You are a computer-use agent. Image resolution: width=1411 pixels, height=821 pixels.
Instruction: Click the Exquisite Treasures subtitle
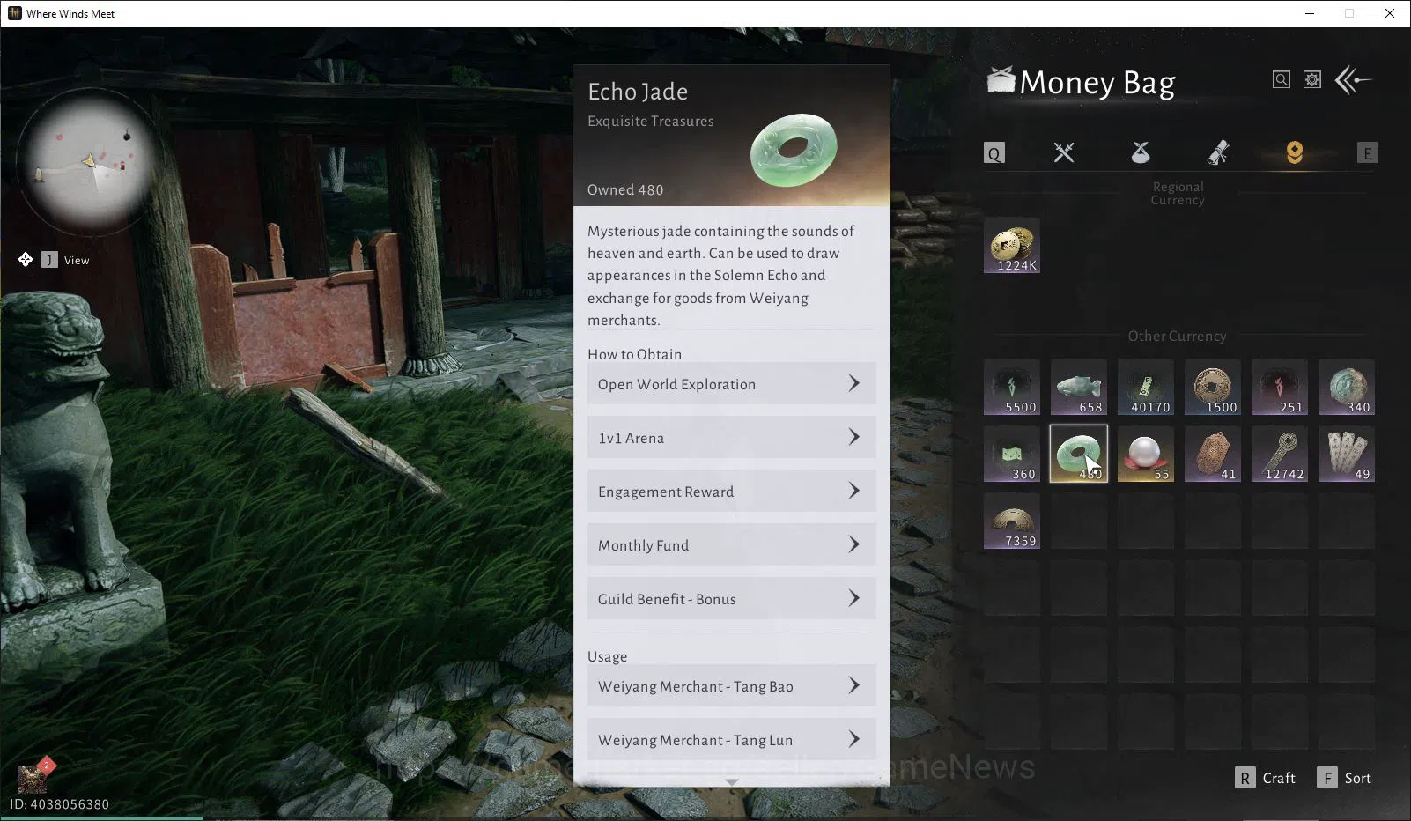coord(651,121)
